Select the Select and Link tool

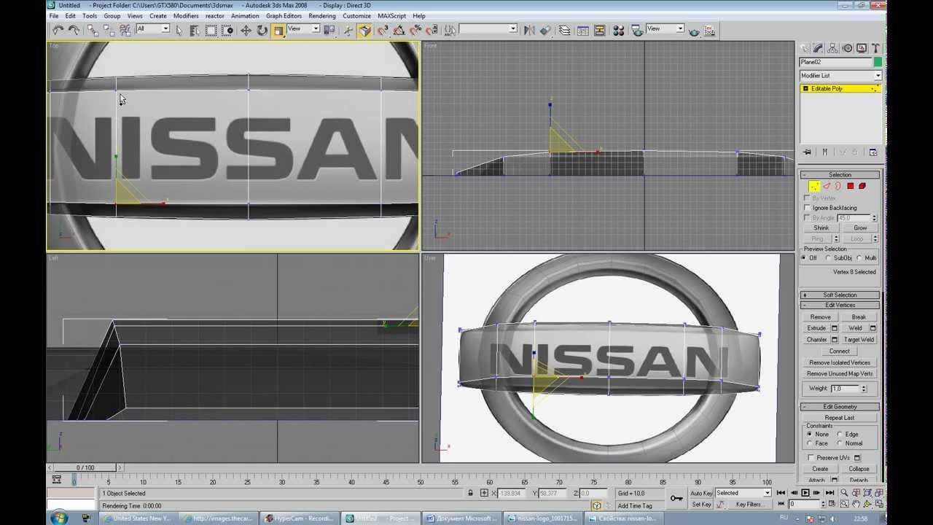(93, 30)
